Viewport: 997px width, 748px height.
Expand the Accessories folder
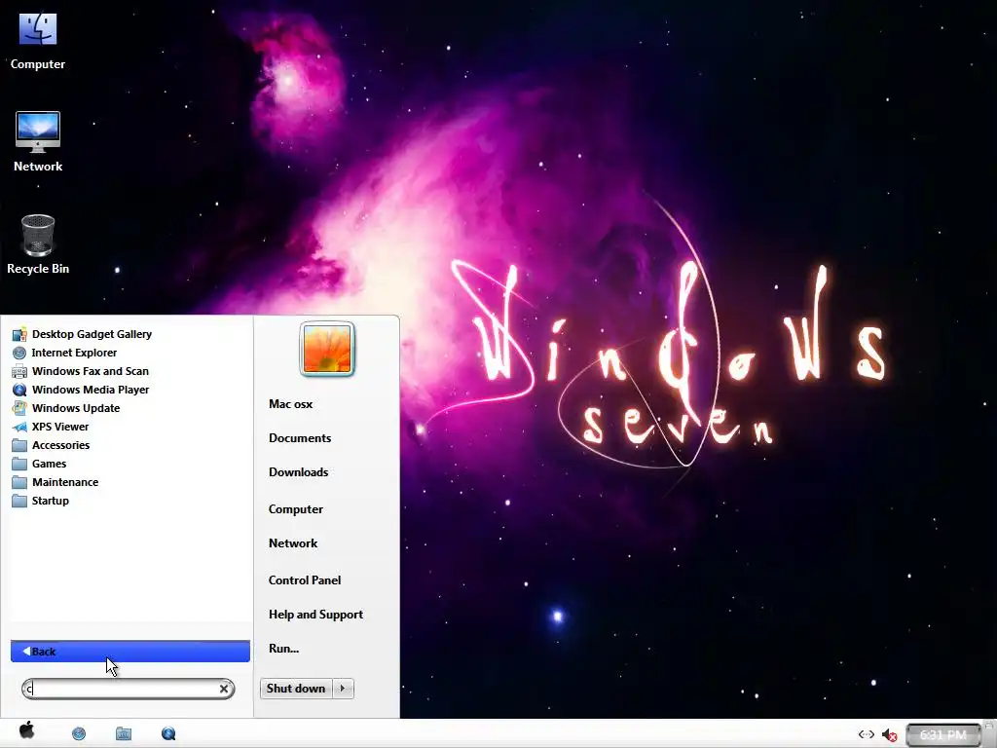60,445
